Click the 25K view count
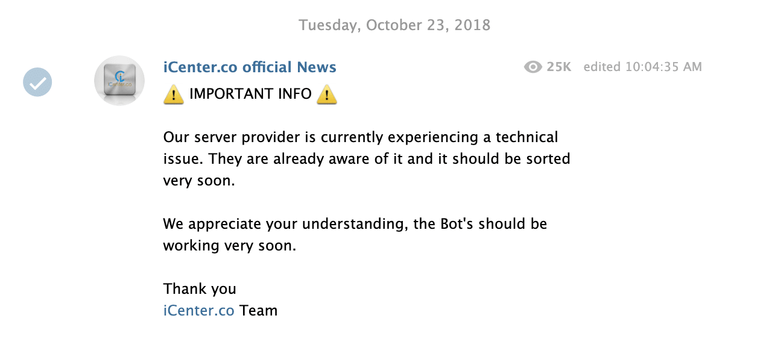This screenshot has height=342, width=778. [558, 67]
